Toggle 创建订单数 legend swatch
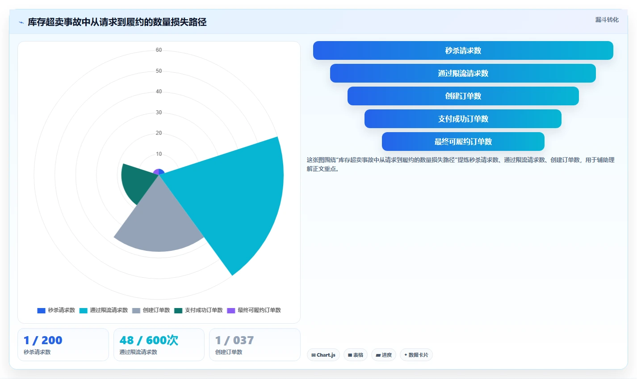Viewport: 637px width, 379px height. point(136,310)
